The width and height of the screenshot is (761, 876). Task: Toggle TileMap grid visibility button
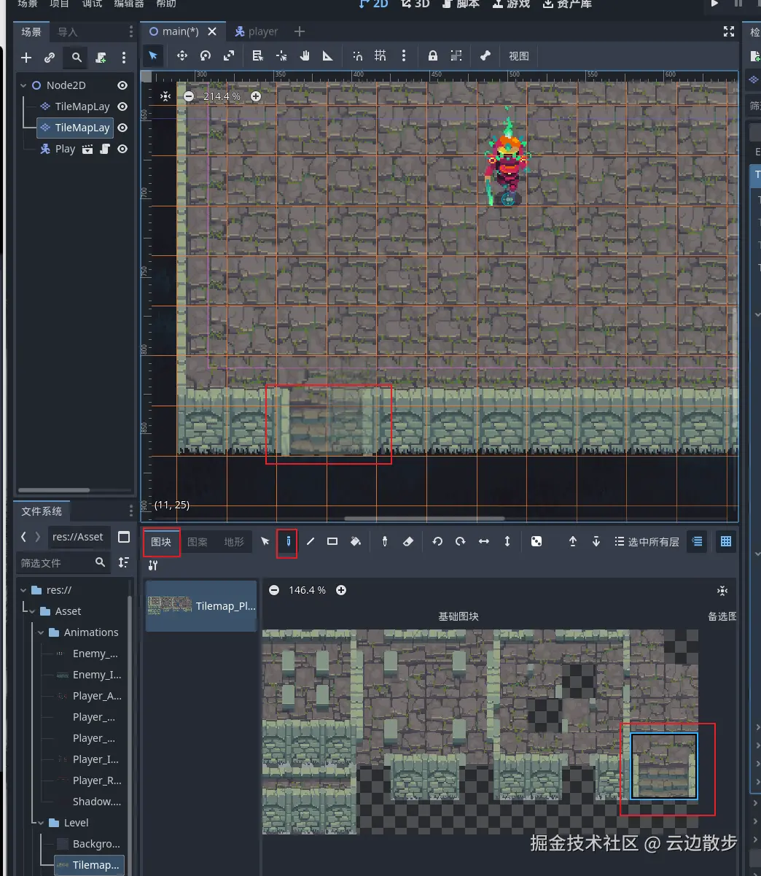[x=726, y=542]
